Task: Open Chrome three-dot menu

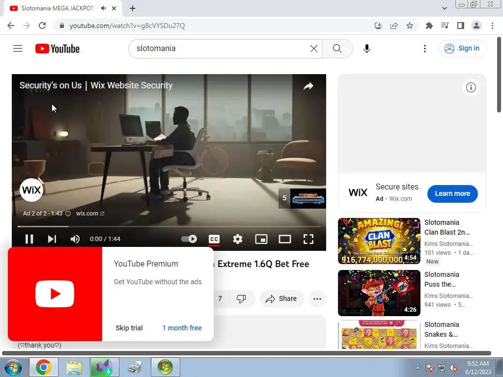Action: (492, 26)
